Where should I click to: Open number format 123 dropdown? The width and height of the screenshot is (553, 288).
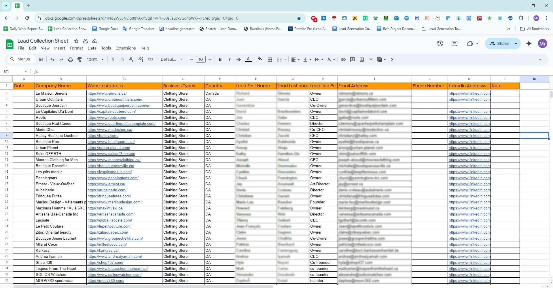(x=150, y=59)
